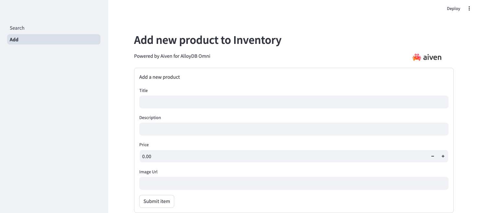Image resolution: width=478 pixels, height=213 pixels.
Task: Click inside the Description input field
Action: [294, 129]
